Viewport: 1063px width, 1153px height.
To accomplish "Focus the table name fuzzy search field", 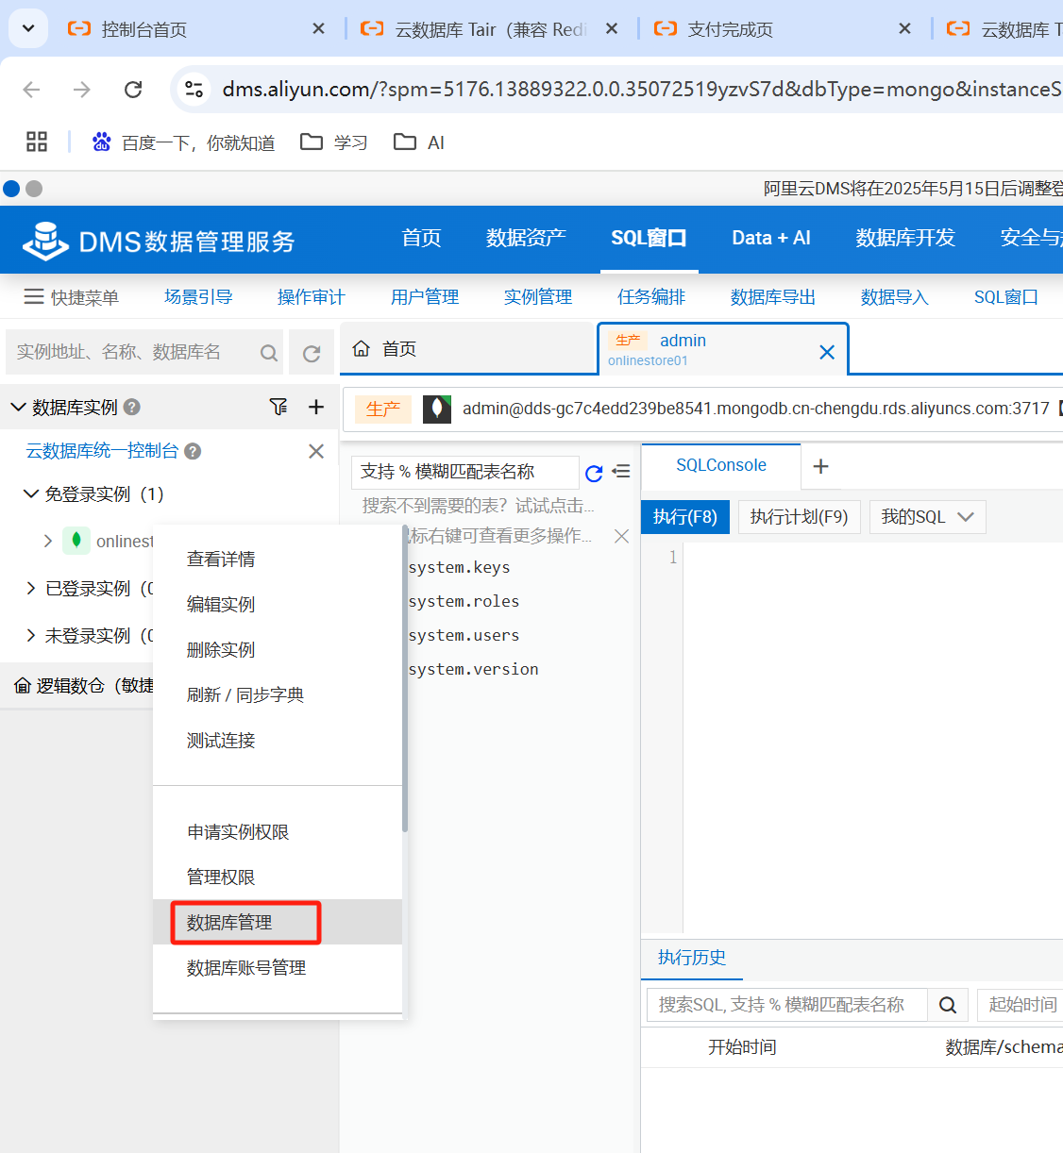I will coord(465,472).
